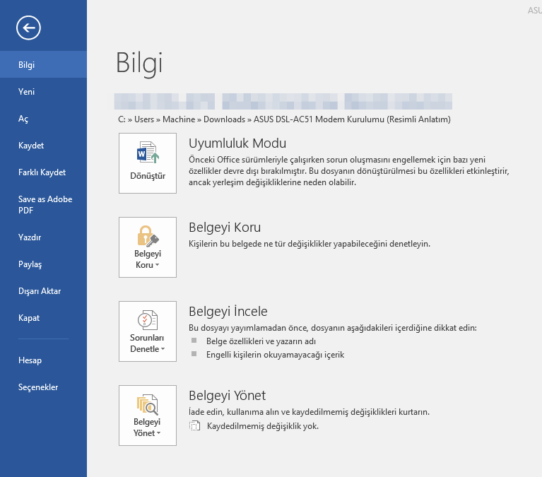The height and width of the screenshot is (477, 542).
Task: Click the Dönüştür convert button
Action: coord(148,163)
